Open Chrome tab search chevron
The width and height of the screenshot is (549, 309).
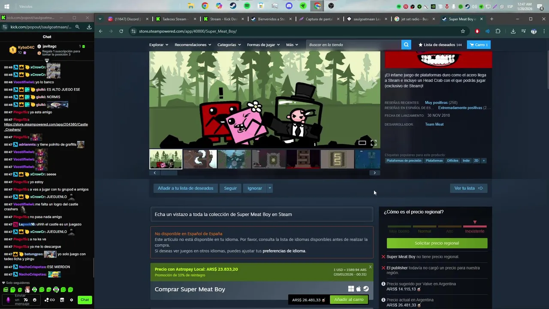[x=100, y=19]
